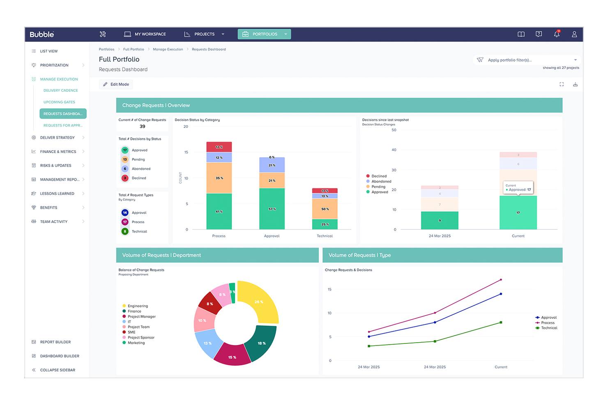The width and height of the screenshot is (608, 405).
Task: Expand the Deliver Strategy section chevron
Action: tap(83, 137)
